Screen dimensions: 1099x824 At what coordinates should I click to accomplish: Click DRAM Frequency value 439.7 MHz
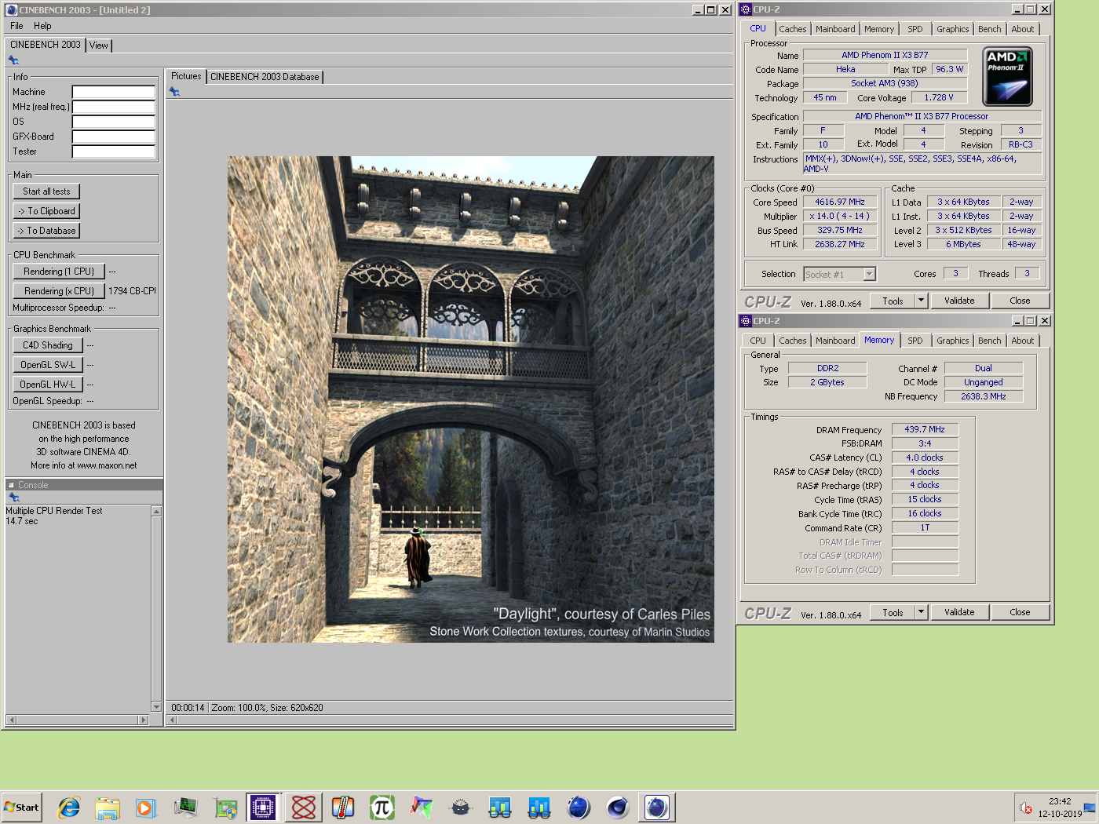pos(925,429)
